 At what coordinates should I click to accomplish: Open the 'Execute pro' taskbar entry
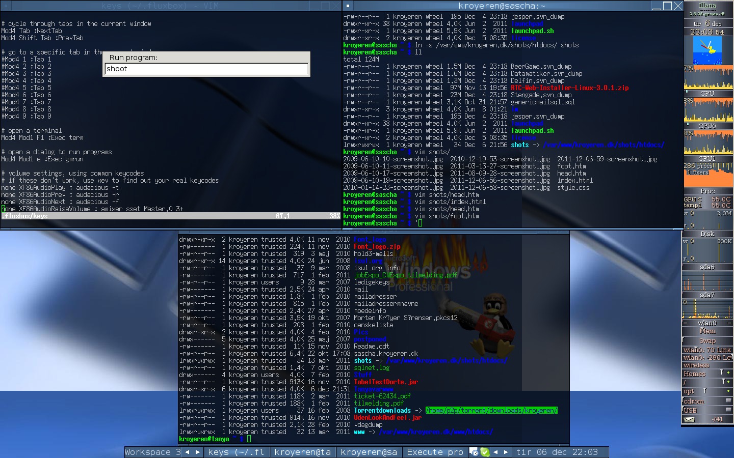click(x=435, y=452)
